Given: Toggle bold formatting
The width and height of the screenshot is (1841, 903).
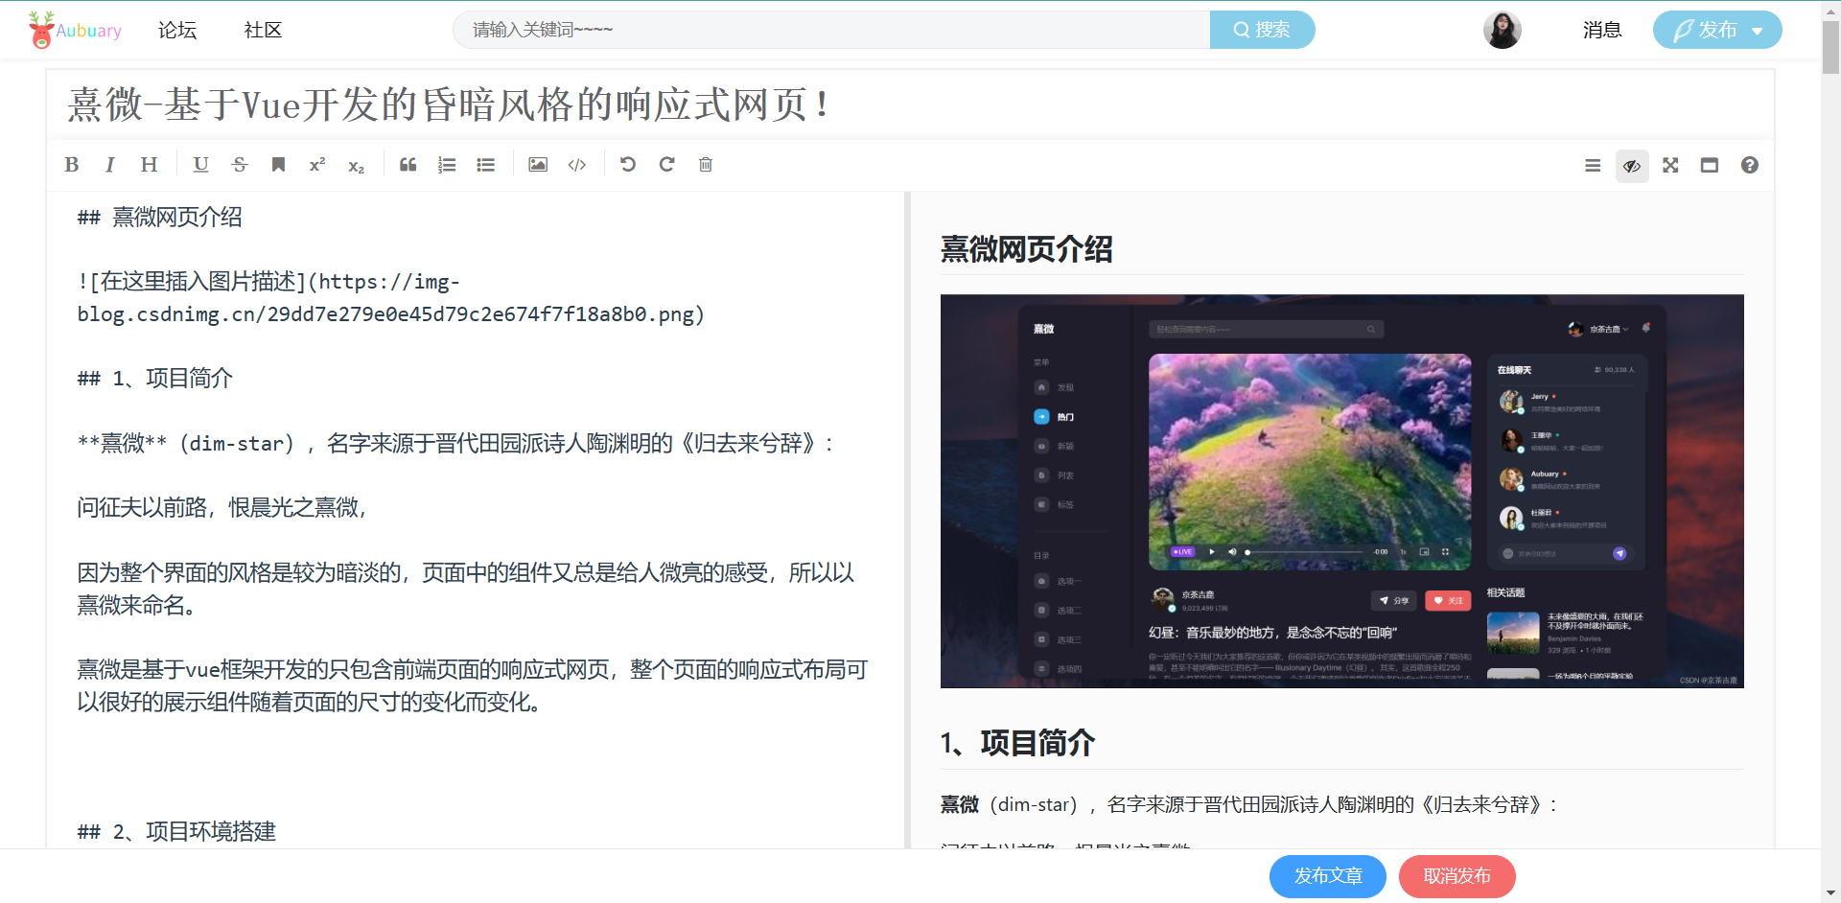Looking at the screenshot, I should point(71,164).
